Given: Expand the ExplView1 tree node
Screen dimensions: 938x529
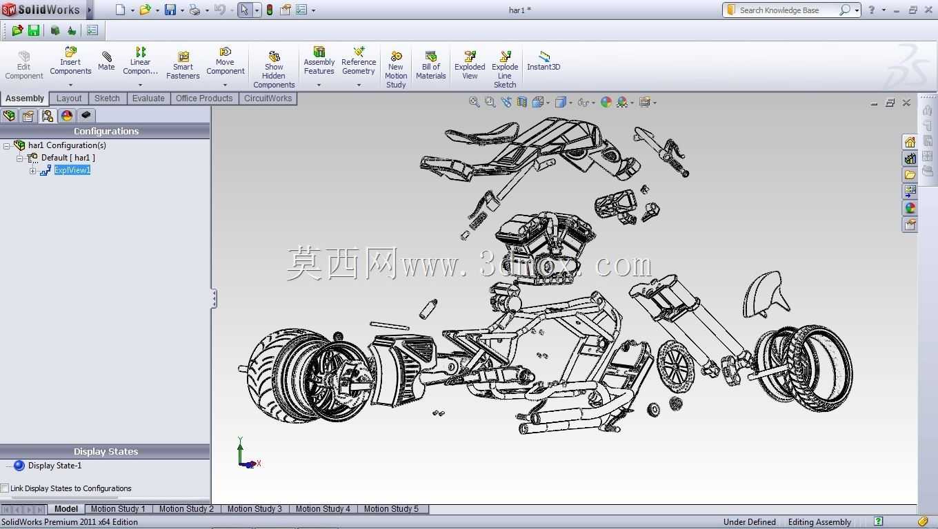Looking at the screenshot, I should coord(32,171).
